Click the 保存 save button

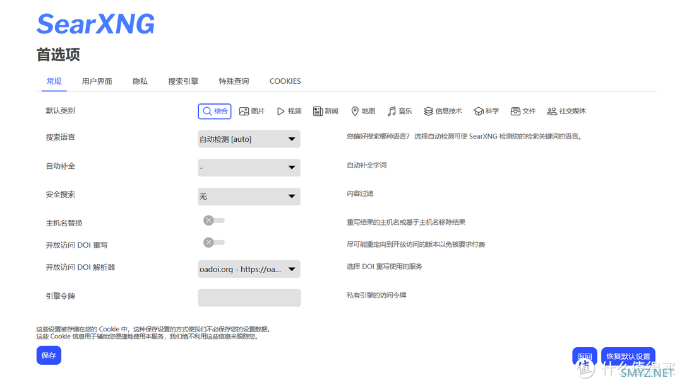(49, 355)
